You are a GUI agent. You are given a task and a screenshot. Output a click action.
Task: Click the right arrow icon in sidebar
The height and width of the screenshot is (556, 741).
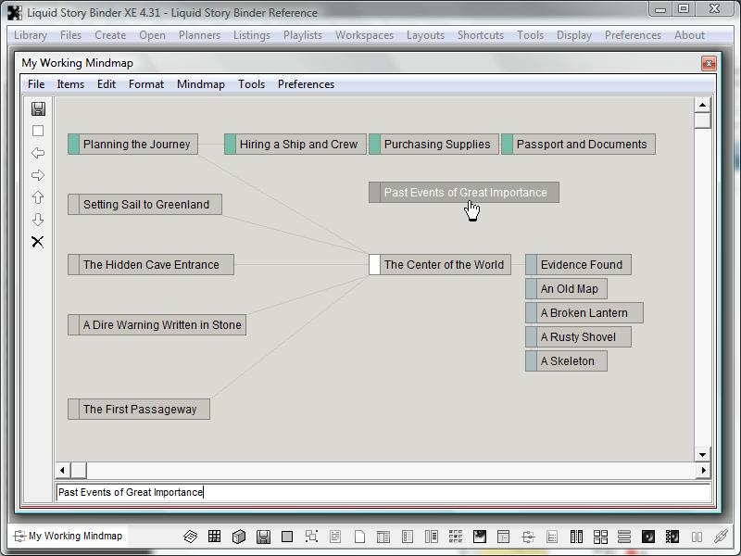(38, 175)
